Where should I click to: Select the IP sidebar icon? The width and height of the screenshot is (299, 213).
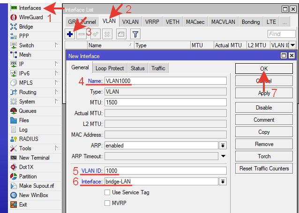click(x=14, y=64)
